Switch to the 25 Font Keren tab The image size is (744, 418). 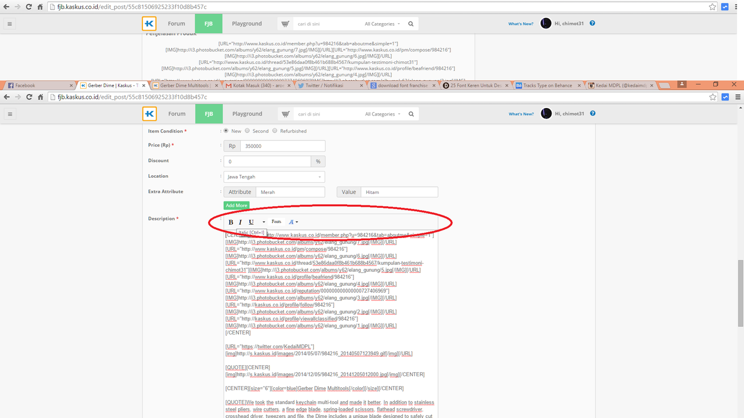pyautogui.click(x=474, y=85)
